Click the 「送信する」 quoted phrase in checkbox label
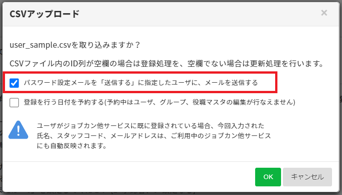 pos(117,83)
